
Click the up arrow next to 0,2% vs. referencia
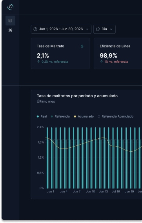click(38, 62)
